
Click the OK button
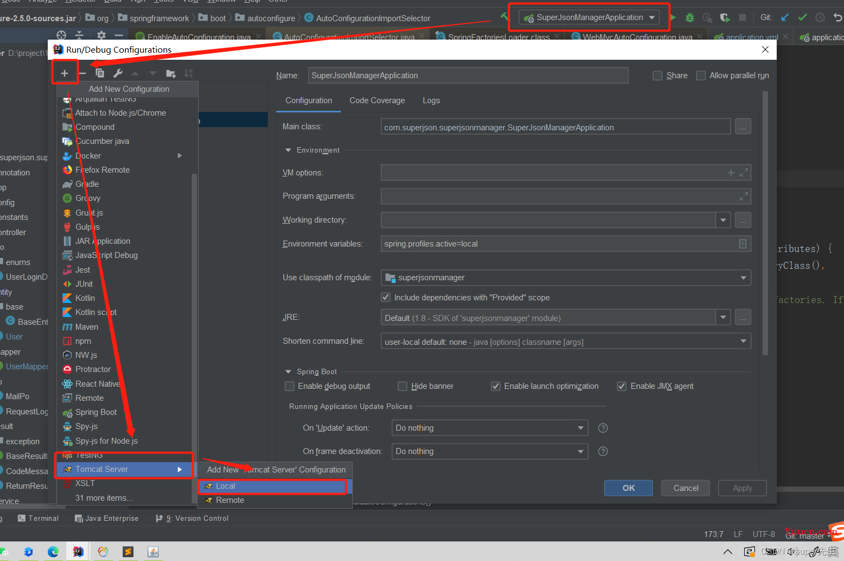pyautogui.click(x=629, y=488)
